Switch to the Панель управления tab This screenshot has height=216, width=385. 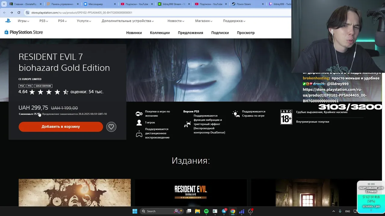click(63, 4)
